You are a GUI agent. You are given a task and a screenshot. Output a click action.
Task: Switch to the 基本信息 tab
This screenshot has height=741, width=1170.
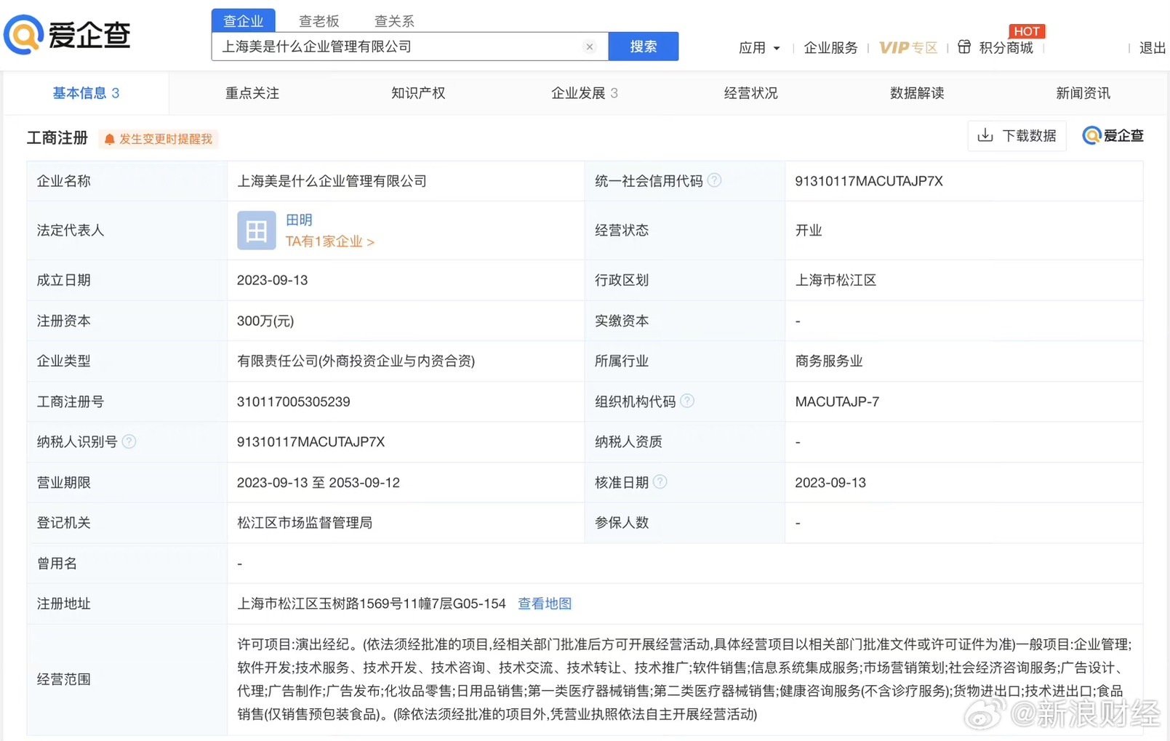pyautogui.click(x=86, y=93)
